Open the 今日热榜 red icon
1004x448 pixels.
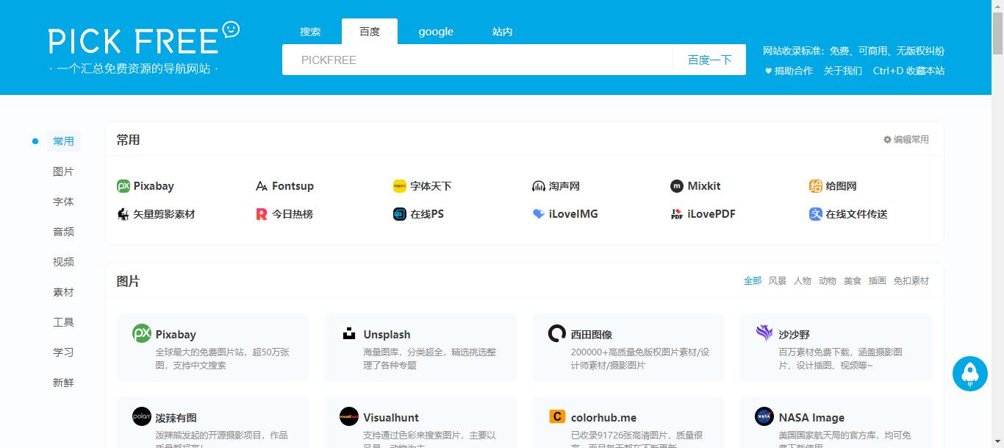[262, 214]
